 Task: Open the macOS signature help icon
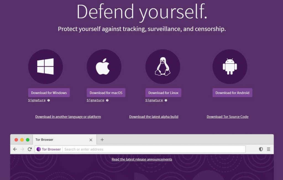click(x=107, y=100)
